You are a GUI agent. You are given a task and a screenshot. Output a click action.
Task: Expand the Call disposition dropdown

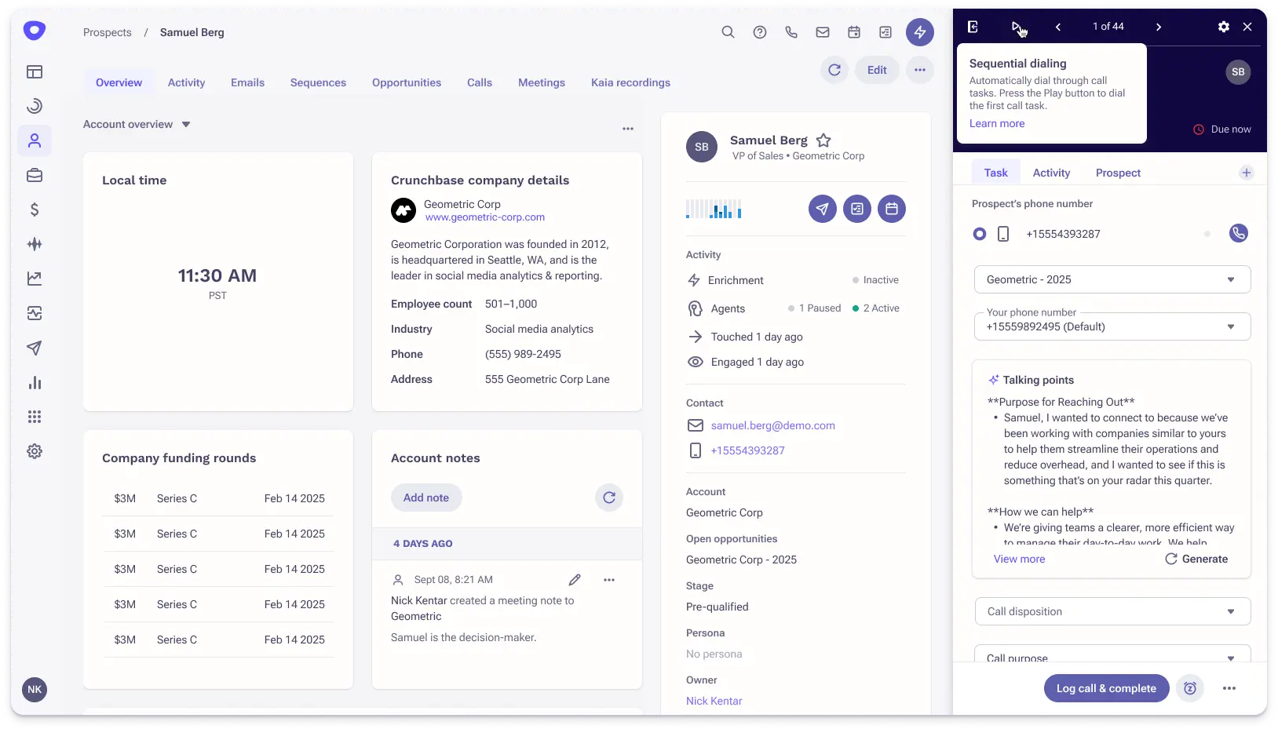(x=1112, y=611)
